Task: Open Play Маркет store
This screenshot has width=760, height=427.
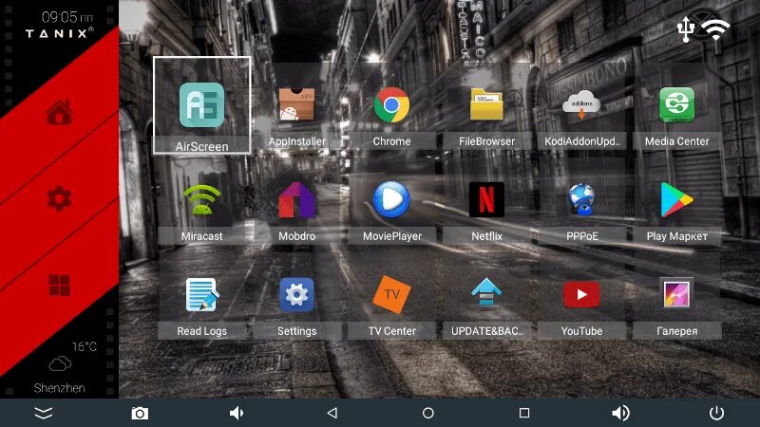Action: (676, 199)
